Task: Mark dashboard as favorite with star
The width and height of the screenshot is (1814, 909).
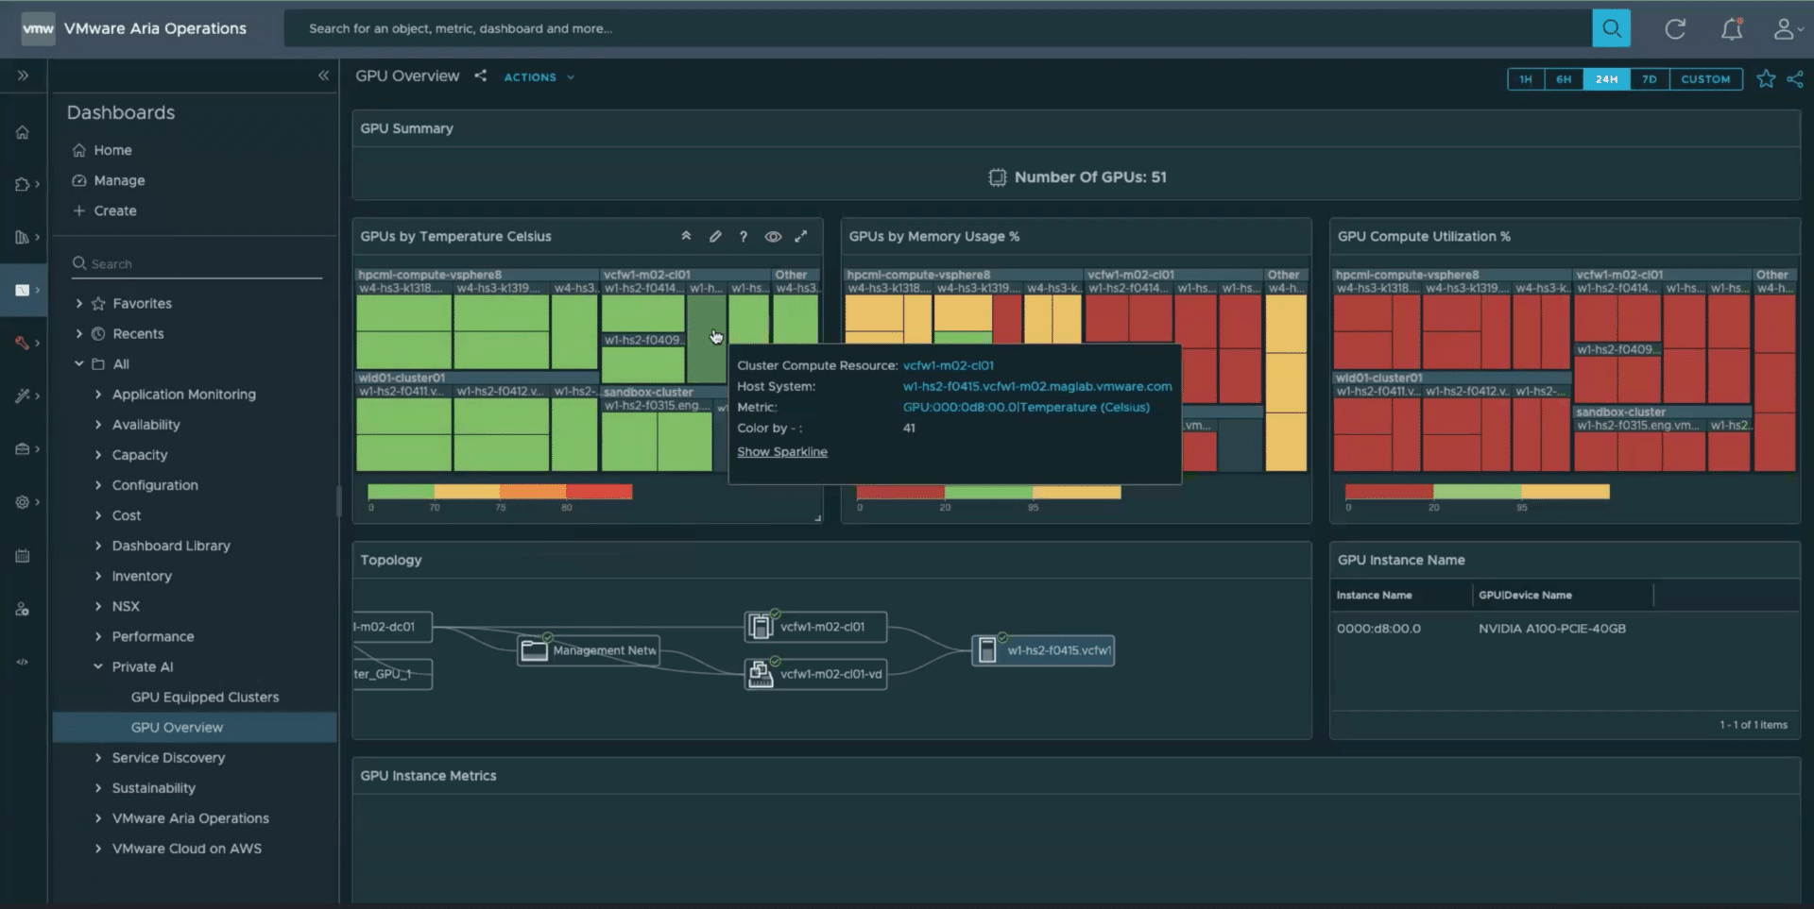Action: point(1766,79)
